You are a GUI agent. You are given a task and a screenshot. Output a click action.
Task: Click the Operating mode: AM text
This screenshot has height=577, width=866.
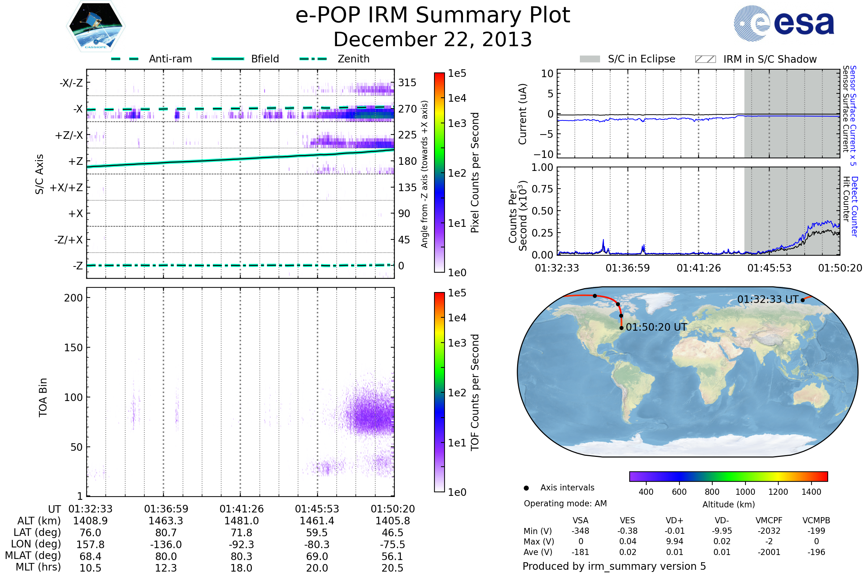[565, 503]
